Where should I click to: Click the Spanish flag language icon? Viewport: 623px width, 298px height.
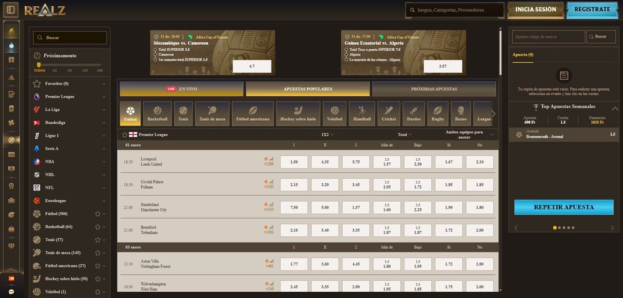point(11,278)
